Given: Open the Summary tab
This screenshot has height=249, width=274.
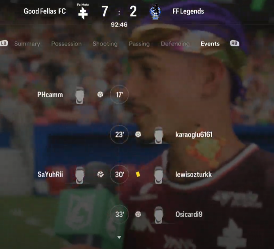Looking at the screenshot, I should click(x=27, y=44).
